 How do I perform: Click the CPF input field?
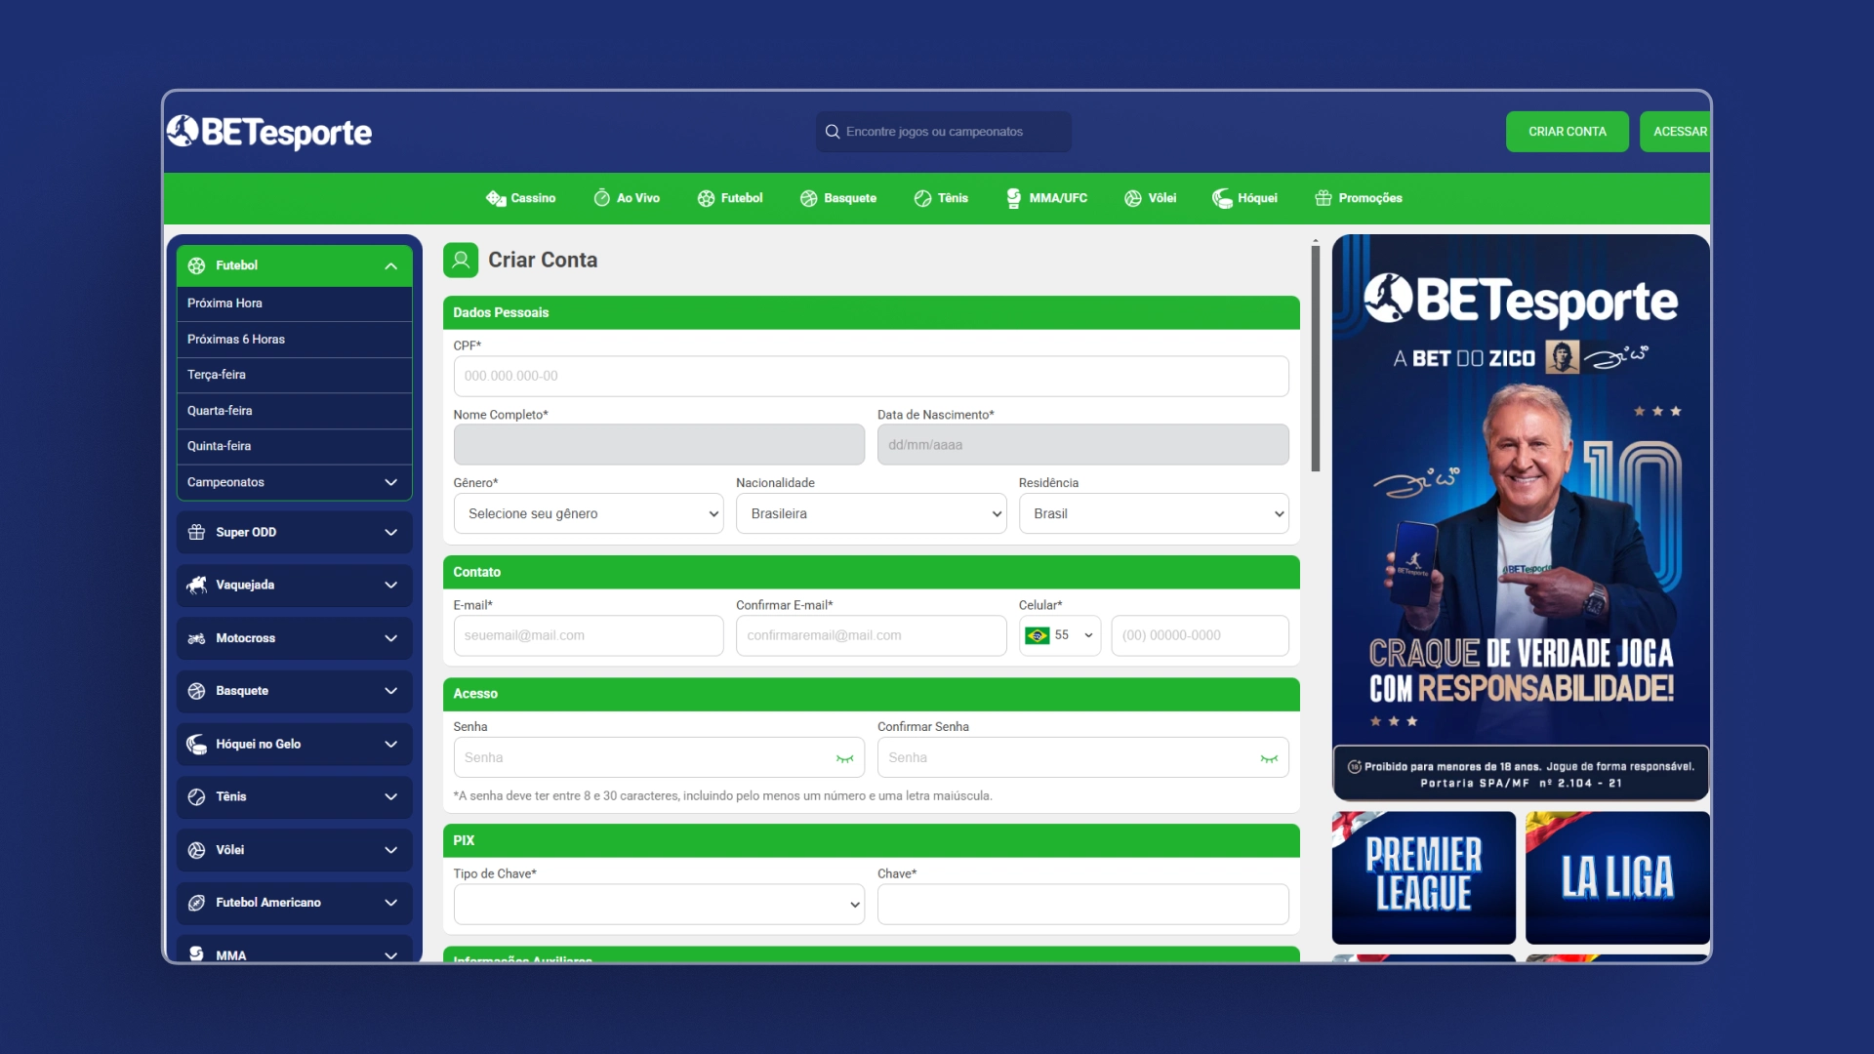tap(871, 376)
